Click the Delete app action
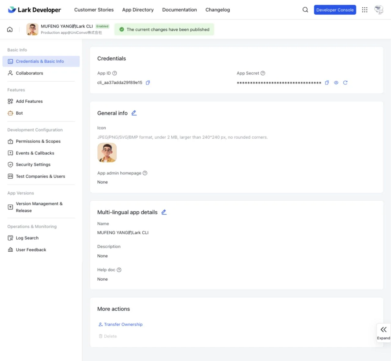The height and width of the screenshot is (361, 391). point(108,336)
